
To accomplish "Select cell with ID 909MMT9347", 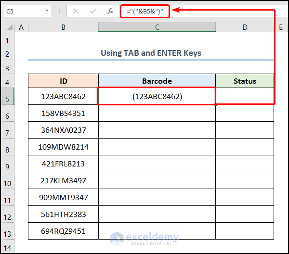I will [x=64, y=198].
